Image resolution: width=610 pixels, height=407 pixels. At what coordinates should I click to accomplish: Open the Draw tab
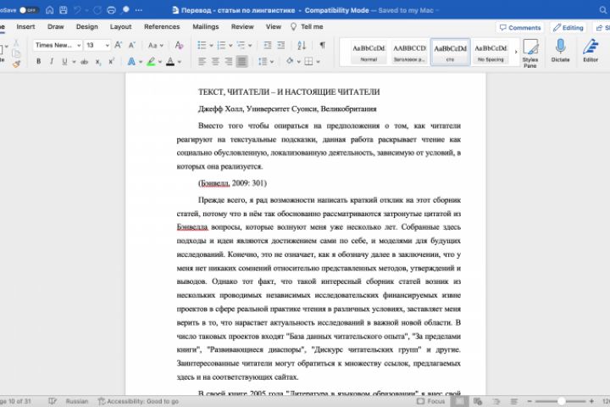click(56, 27)
